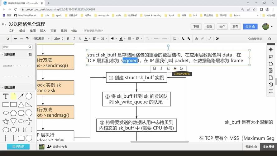Toggle underline in the floating text toolbar
The height and width of the screenshot is (156, 277).
(168, 68)
